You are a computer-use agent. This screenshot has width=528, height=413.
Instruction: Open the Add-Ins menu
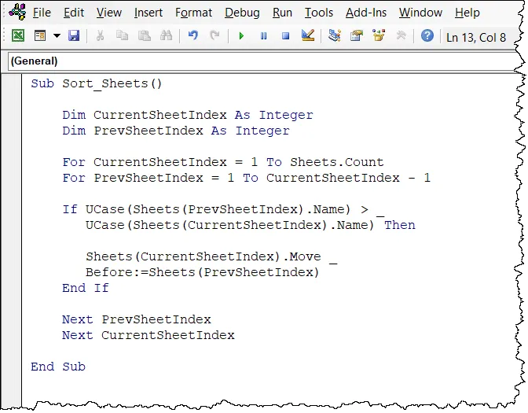click(365, 13)
